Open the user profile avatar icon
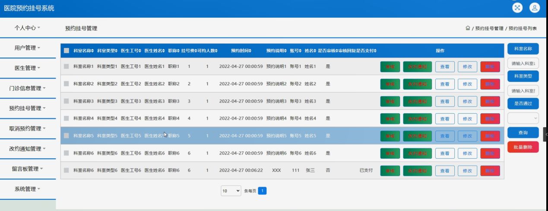The height and width of the screenshot is (211, 548). coord(535,7)
